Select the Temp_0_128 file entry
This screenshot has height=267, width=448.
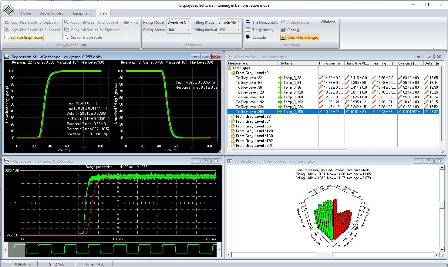click(293, 92)
